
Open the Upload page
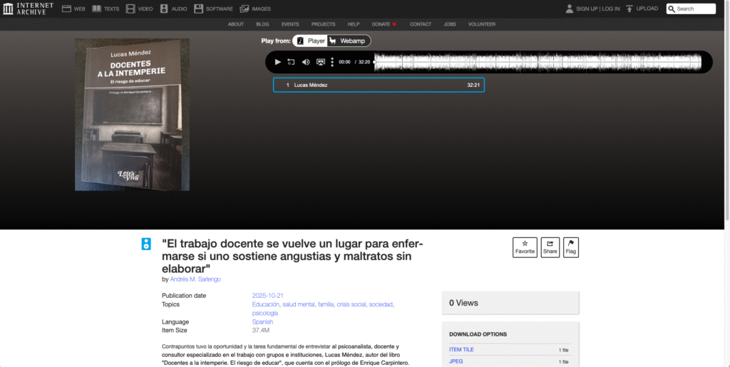tap(642, 9)
